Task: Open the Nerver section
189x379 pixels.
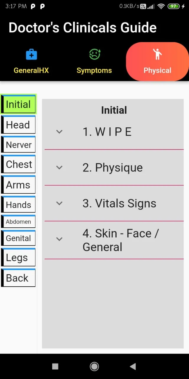Action: [18, 144]
